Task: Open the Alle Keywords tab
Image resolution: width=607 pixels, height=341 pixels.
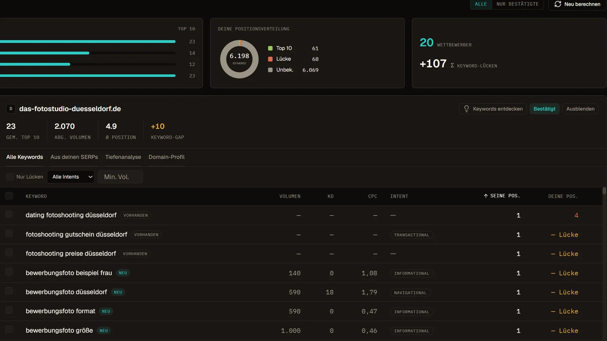Action: pyautogui.click(x=25, y=157)
